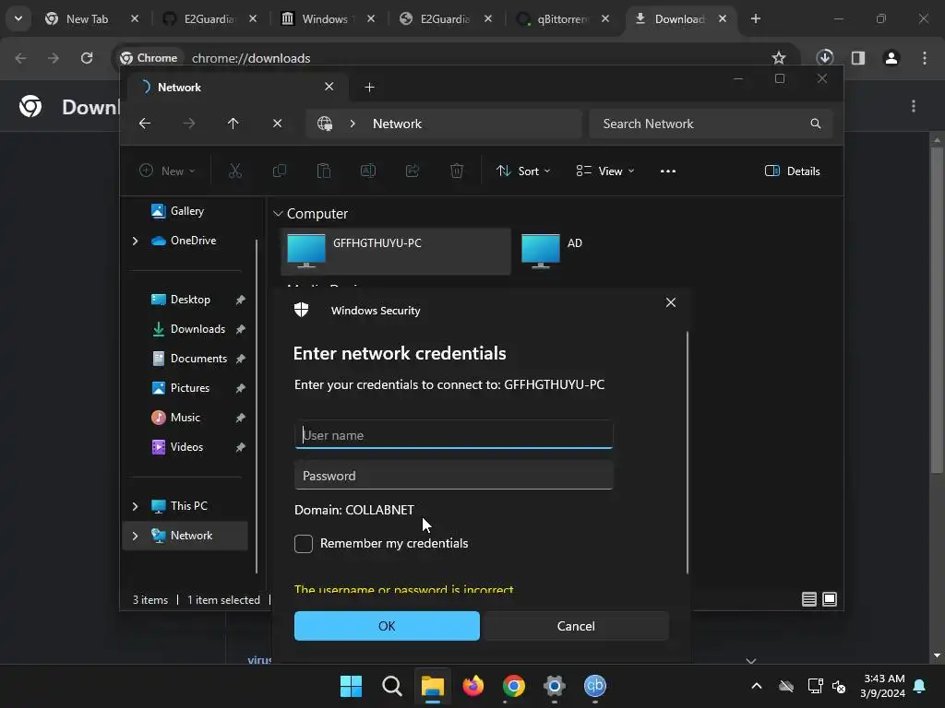This screenshot has height=708, width=945.
Task: Click the Copy toolbar icon
Action: (279, 171)
